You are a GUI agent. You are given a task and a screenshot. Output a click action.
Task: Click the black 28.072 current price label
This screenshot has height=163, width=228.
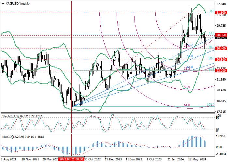tap(221, 37)
